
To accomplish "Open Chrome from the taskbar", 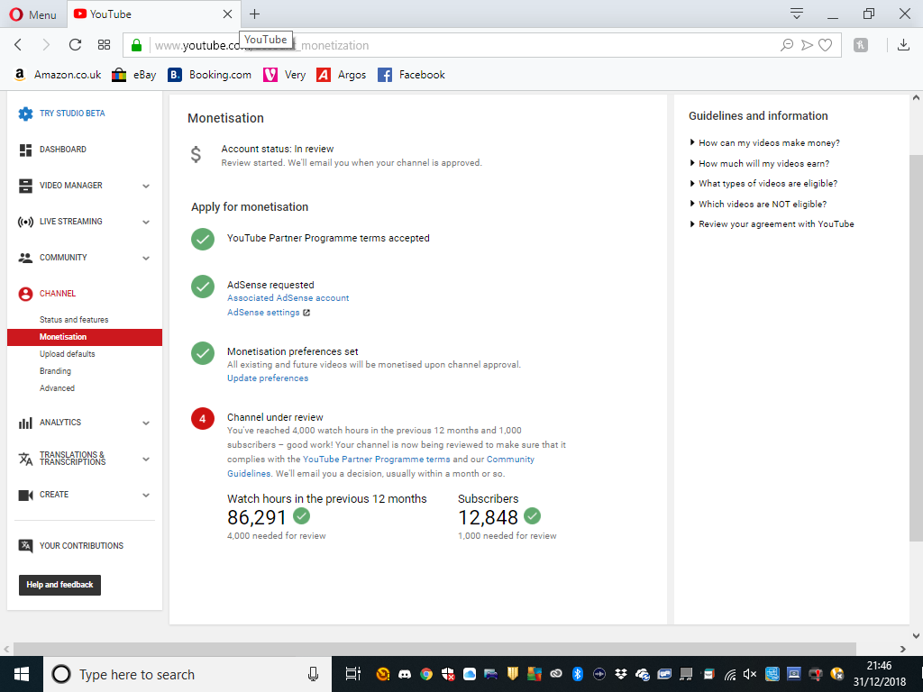I will (426, 674).
